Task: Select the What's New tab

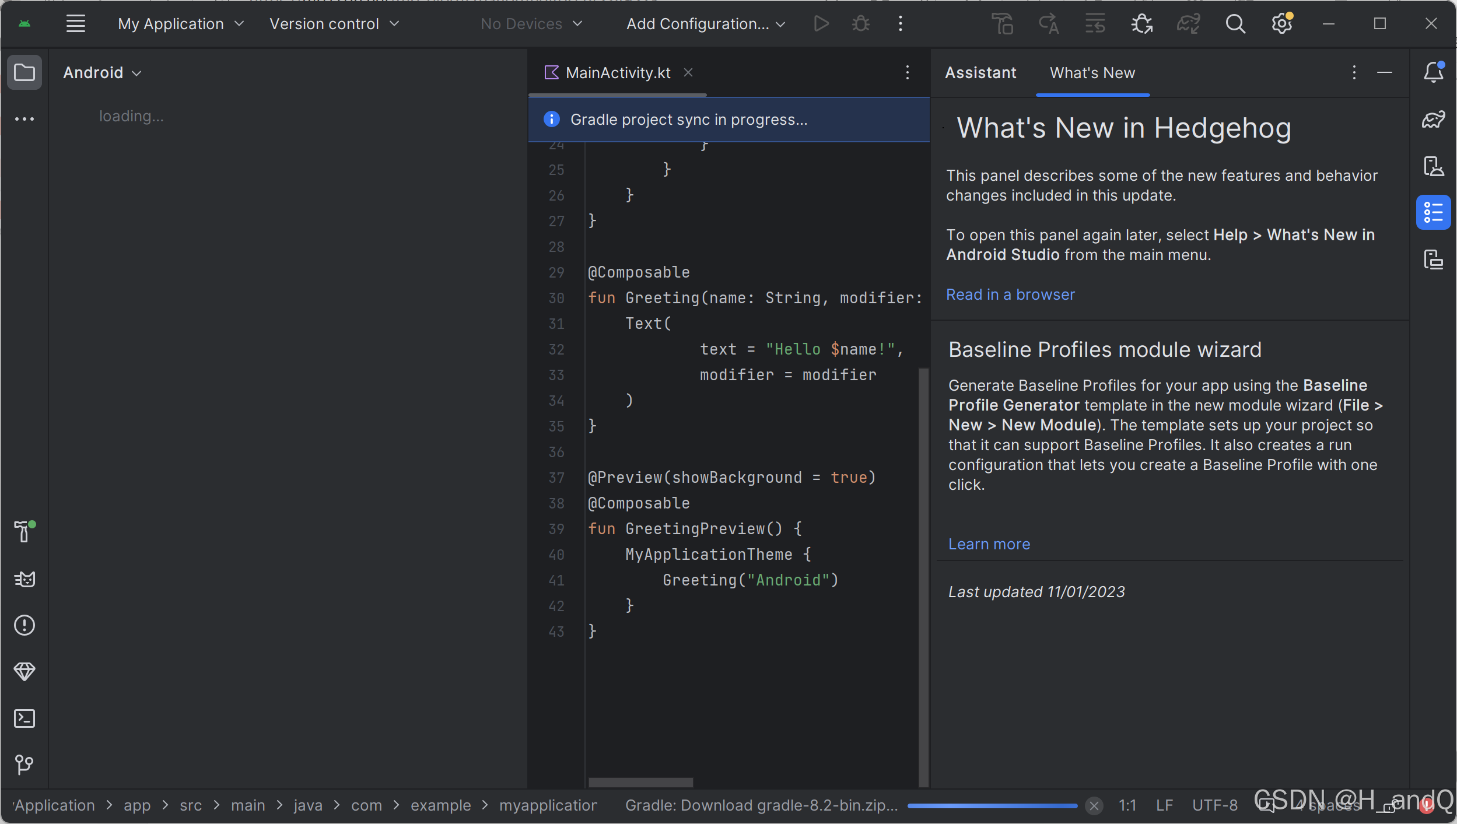Action: [x=1092, y=72]
